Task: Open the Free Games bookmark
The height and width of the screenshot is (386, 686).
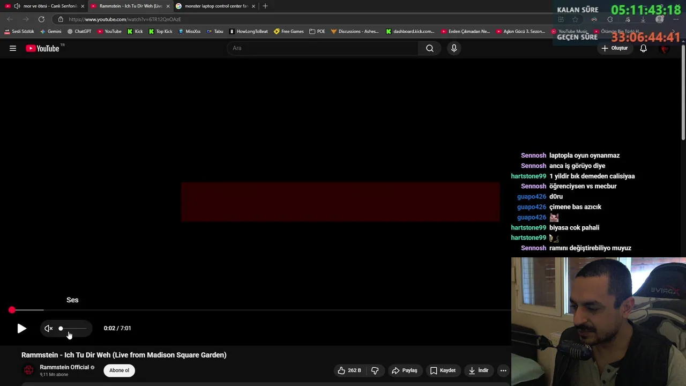Action: click(x=289, y=31)
